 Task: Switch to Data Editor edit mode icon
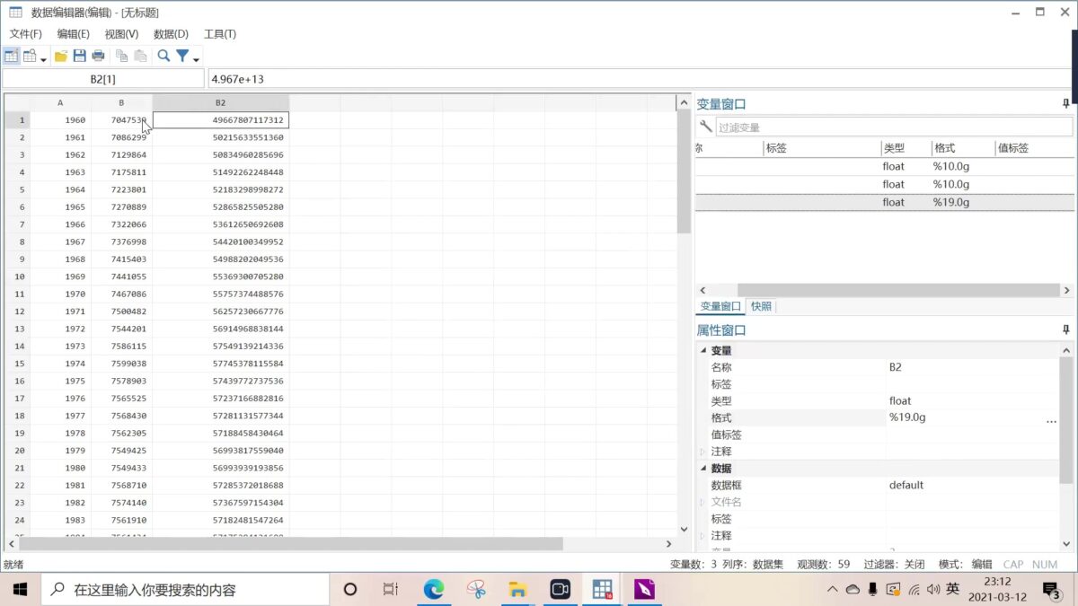12,56
